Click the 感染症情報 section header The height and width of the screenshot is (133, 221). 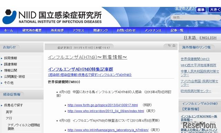click(12, 94)
